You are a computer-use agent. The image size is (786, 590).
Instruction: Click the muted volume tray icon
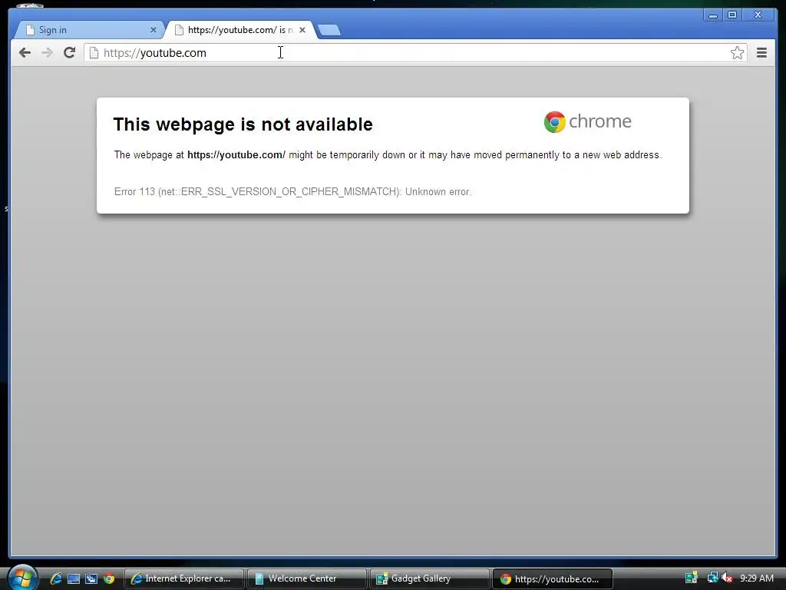coord(728,578)
